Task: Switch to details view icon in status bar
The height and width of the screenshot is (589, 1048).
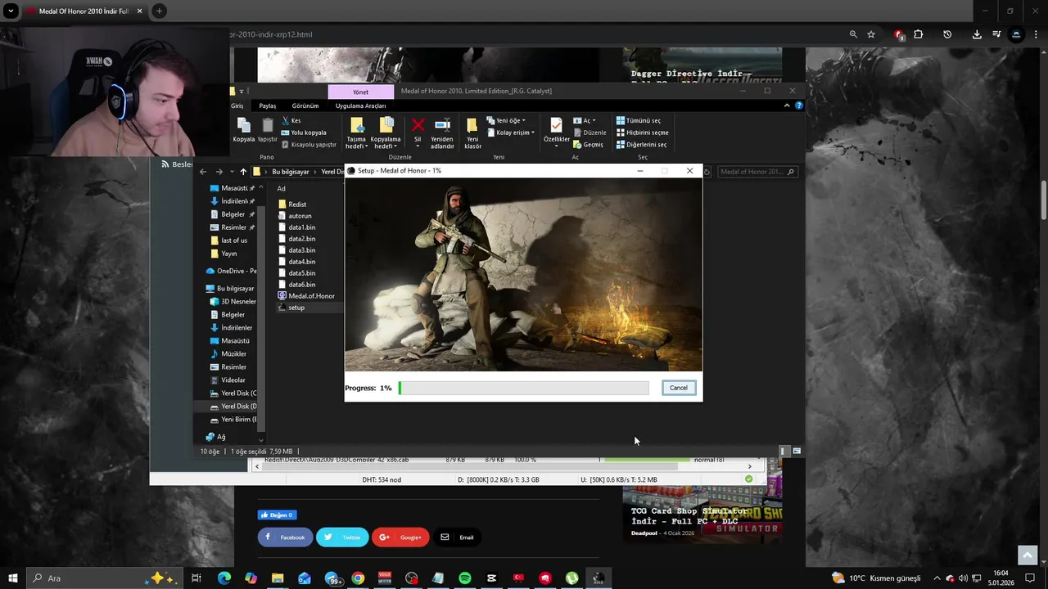Action: tap(784, 452)
